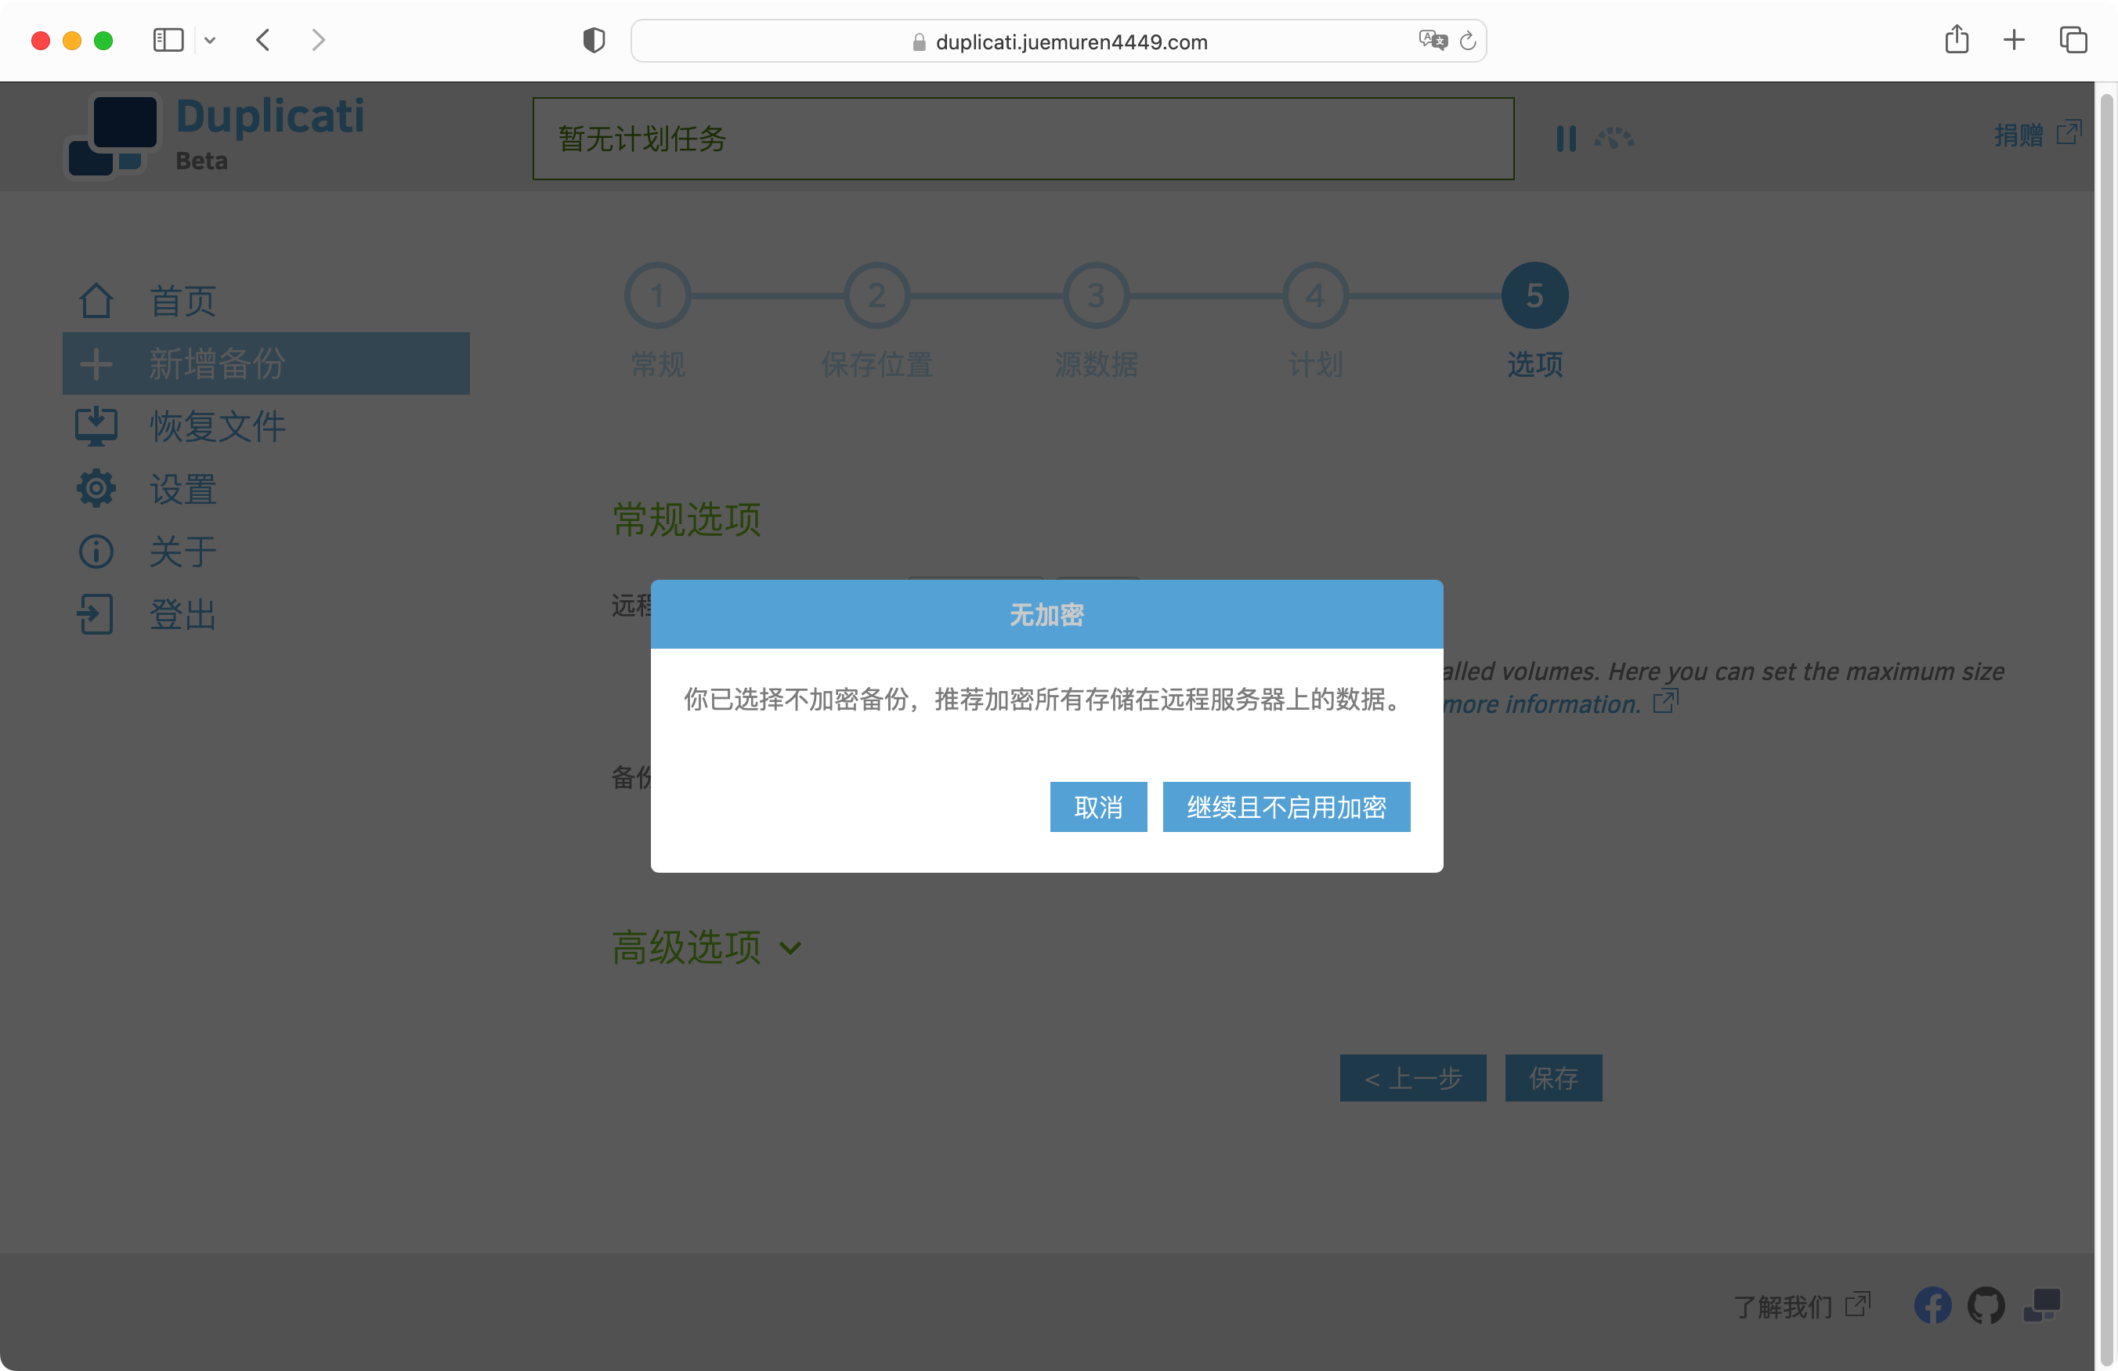Select wizard step 5 选项
This screenshot has width=2118, height=1371.
(x=1535, y=295)
